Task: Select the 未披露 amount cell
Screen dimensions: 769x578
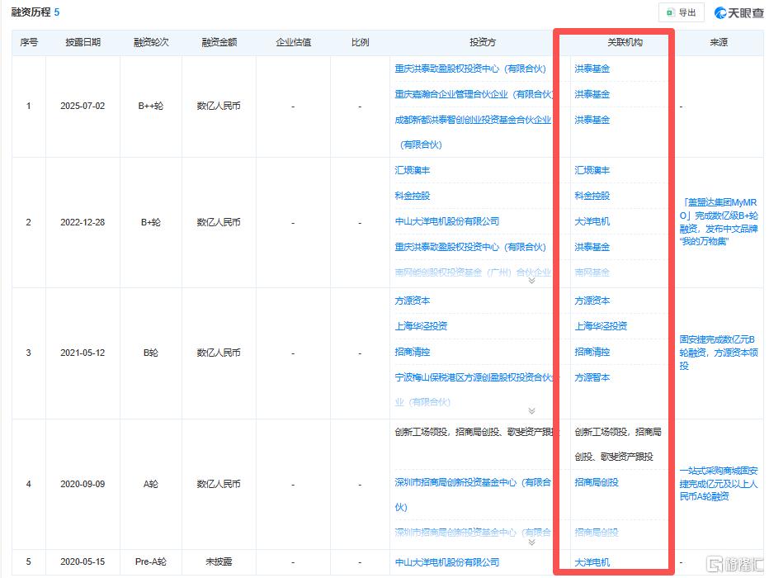Action: (x=219, y=561)
